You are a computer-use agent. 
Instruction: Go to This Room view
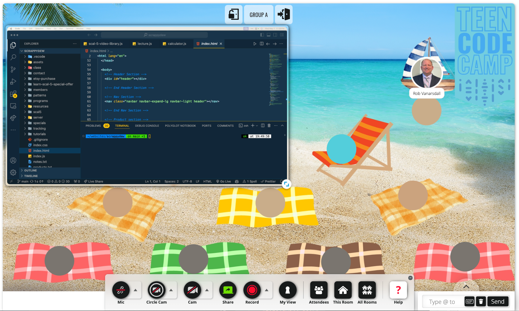pos(343,290)
